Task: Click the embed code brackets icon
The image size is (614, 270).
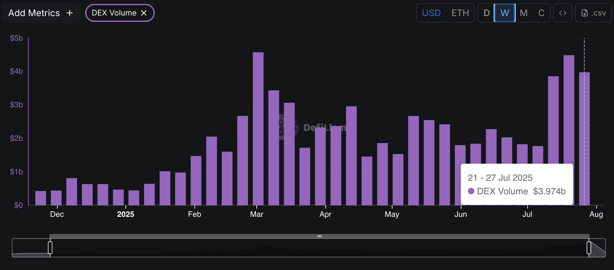Action: coord(562,13)
